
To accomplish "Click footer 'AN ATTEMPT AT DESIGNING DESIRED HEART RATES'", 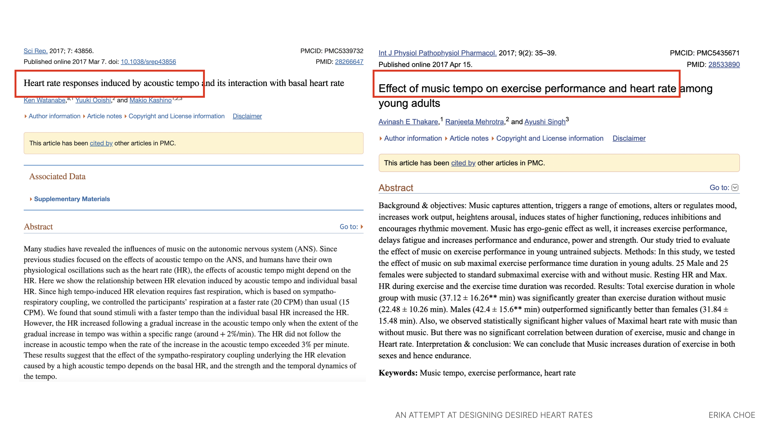I will pyautogui.click(x=494, y=415).
